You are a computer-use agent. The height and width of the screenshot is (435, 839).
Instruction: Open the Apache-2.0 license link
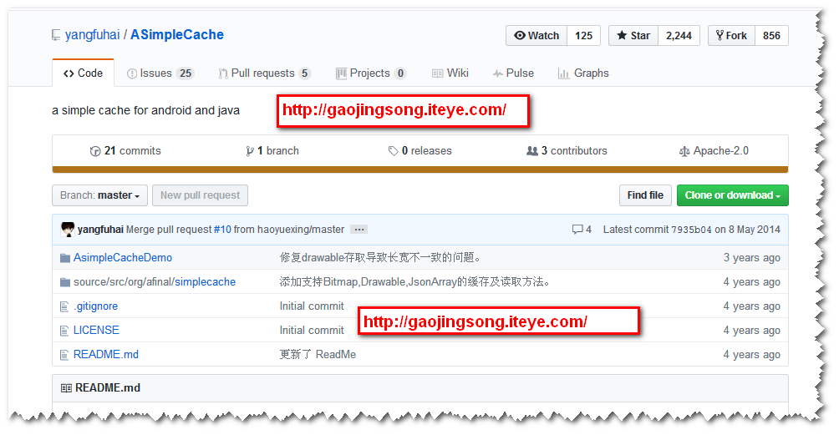coord(714,151)
